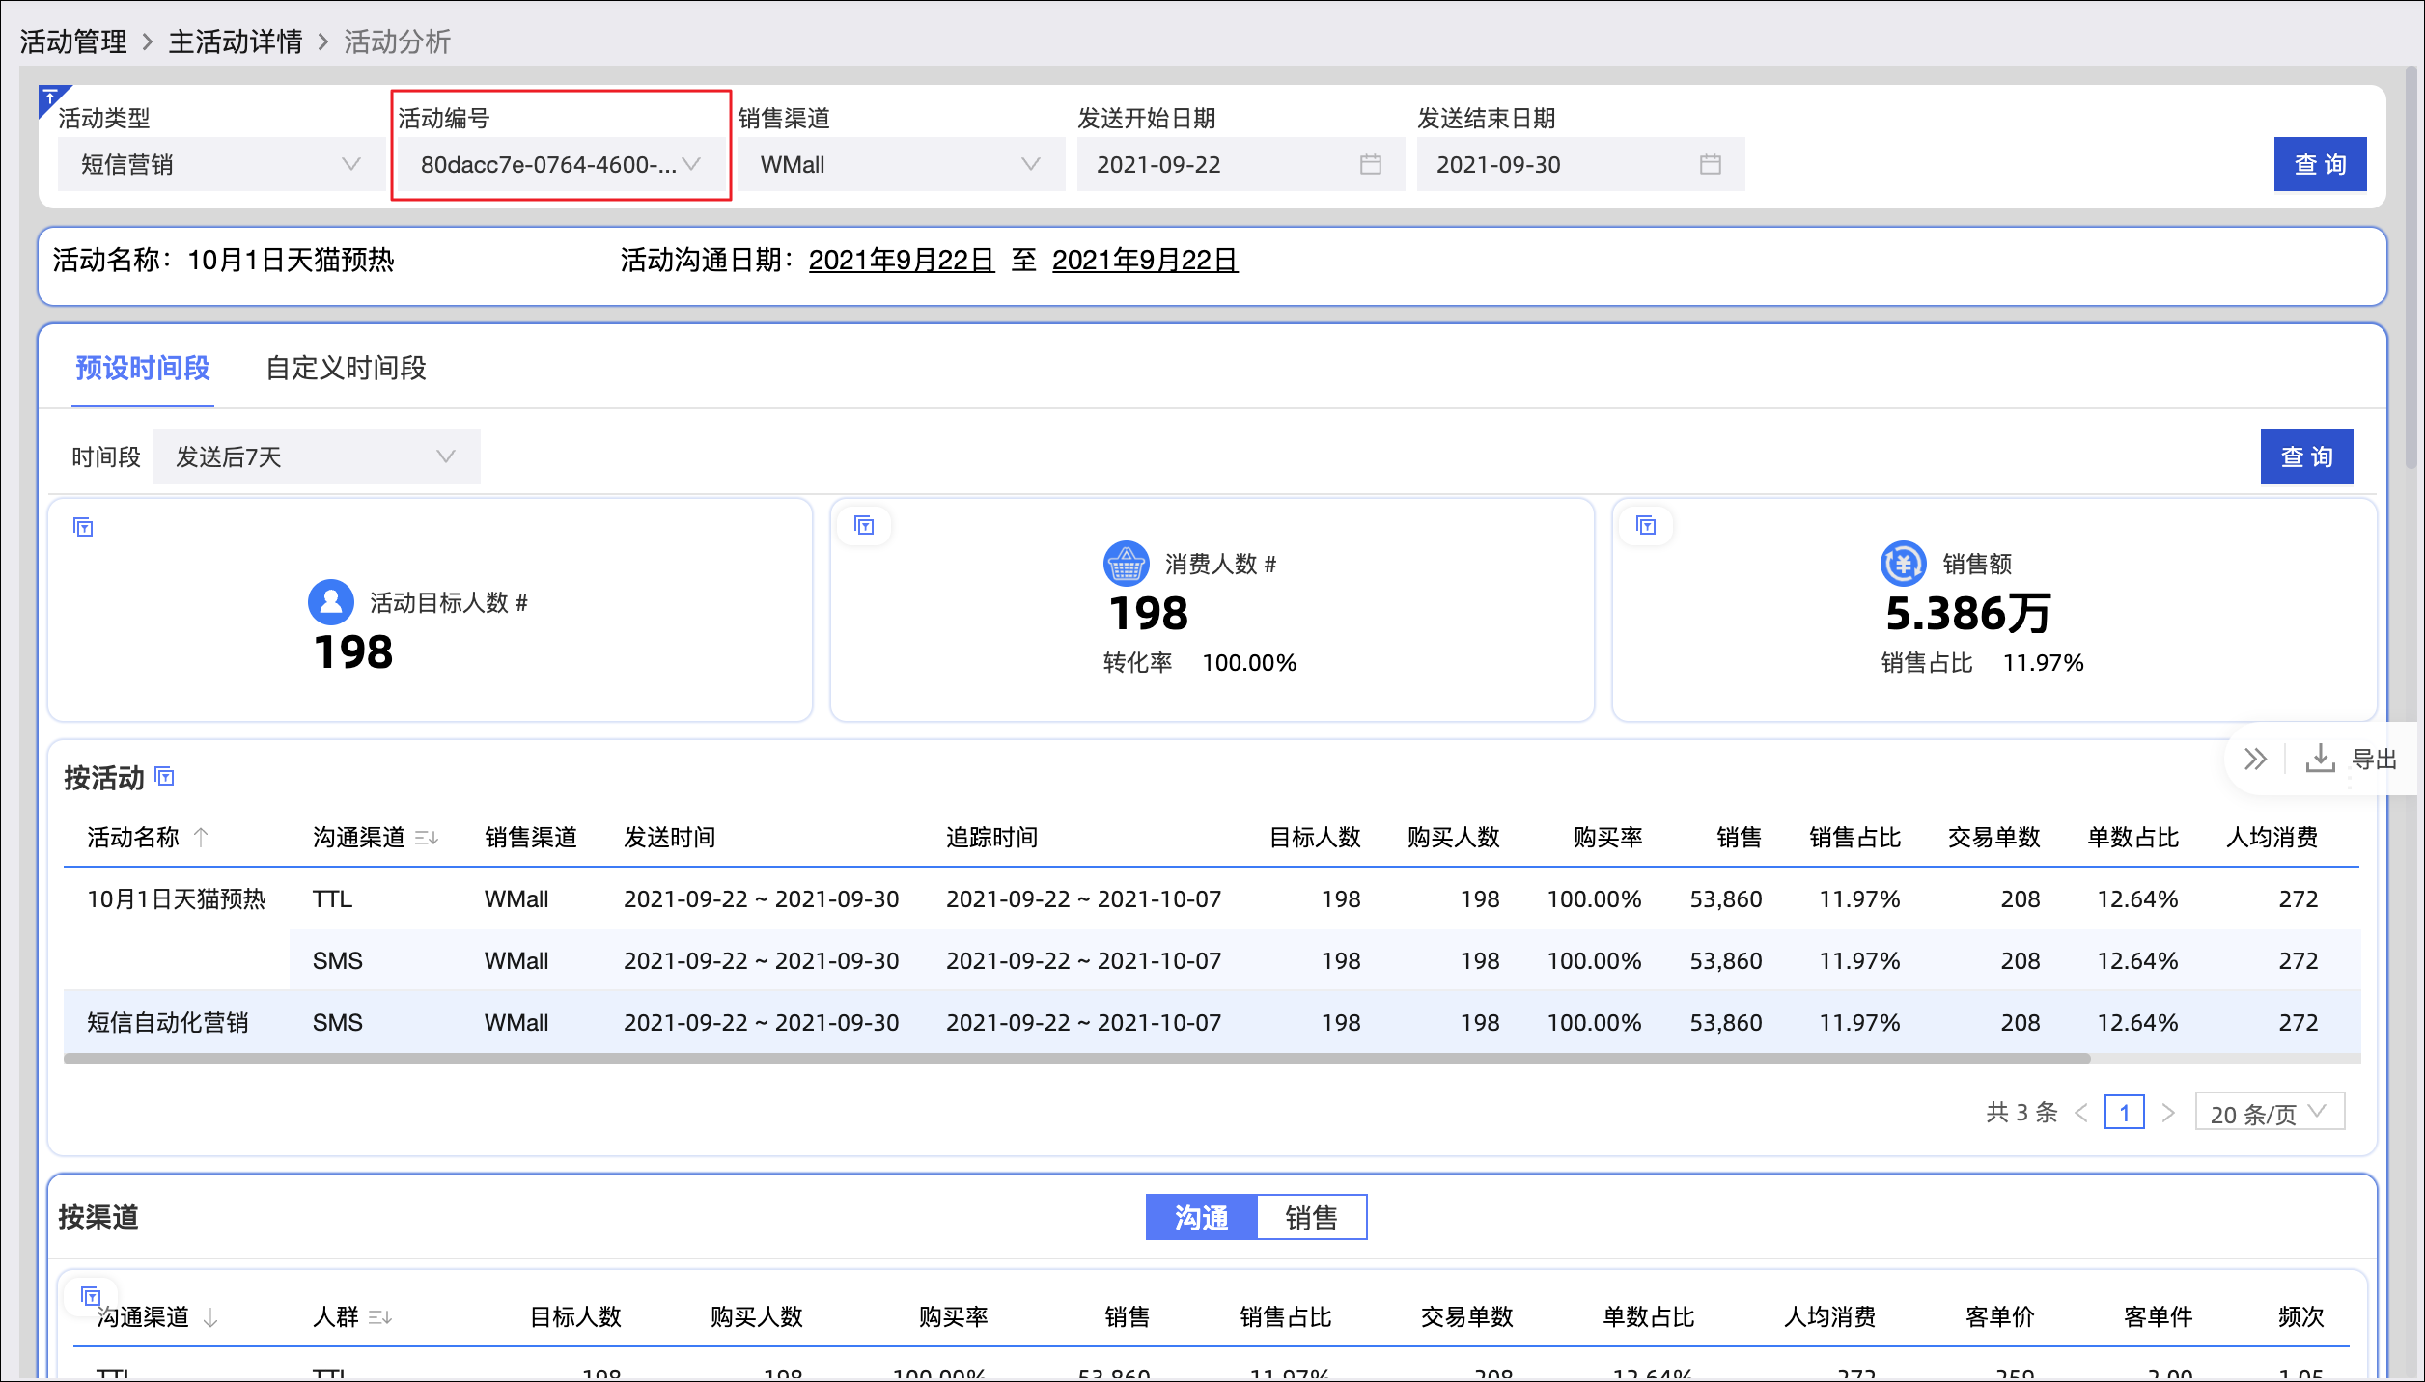Viewport: 2425px width, 1382px height.
Task: Click the icon on the 消费人数 card
Action: point(864,525)
